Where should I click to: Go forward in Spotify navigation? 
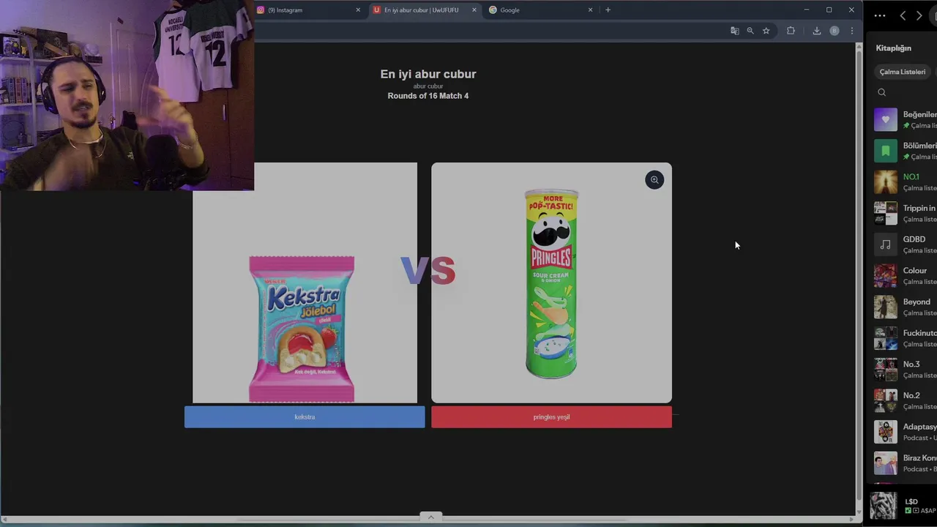click(919, 15)
